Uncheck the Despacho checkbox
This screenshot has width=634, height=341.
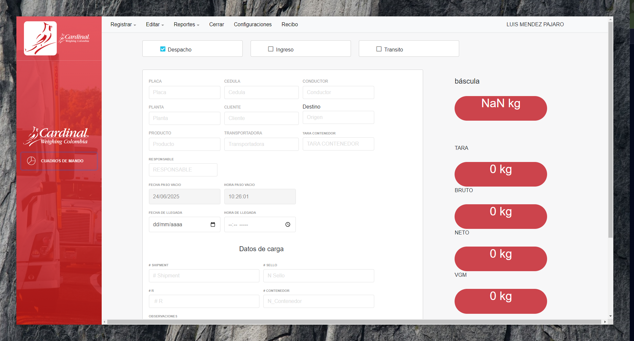[x=163, y=49]
